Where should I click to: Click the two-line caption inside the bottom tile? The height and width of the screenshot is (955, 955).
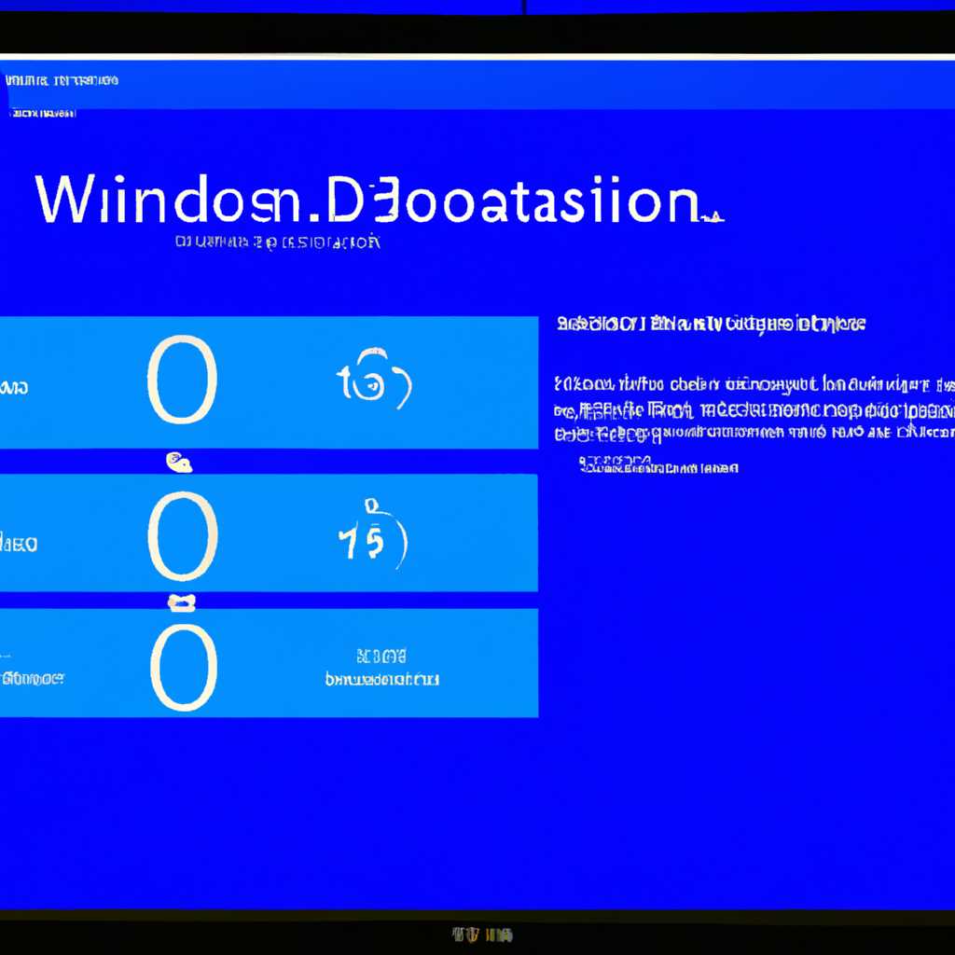(381, 668)
